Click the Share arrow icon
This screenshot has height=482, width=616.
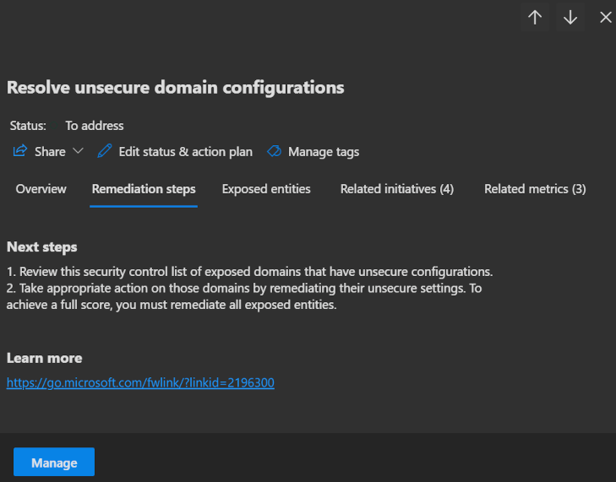click(x=20, y=152)
